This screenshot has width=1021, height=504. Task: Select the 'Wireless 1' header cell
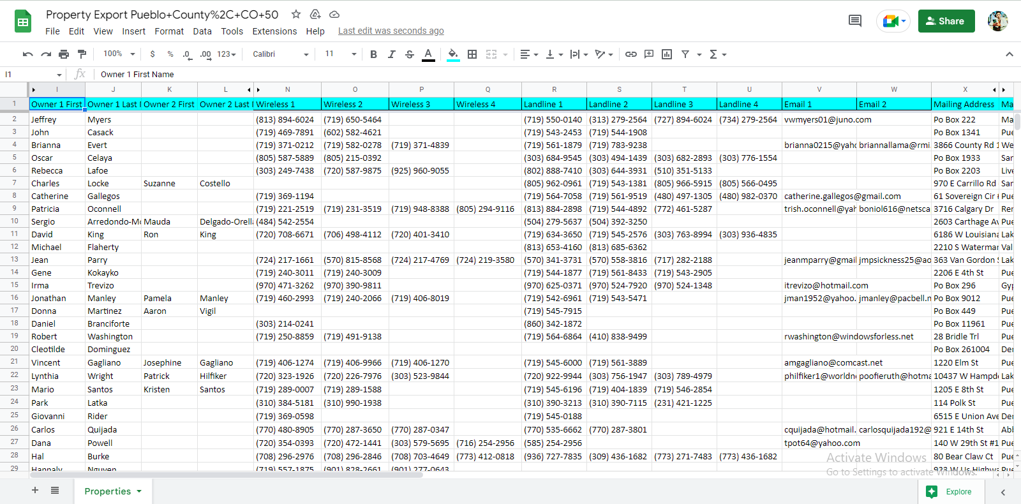(x=287, y=104)
